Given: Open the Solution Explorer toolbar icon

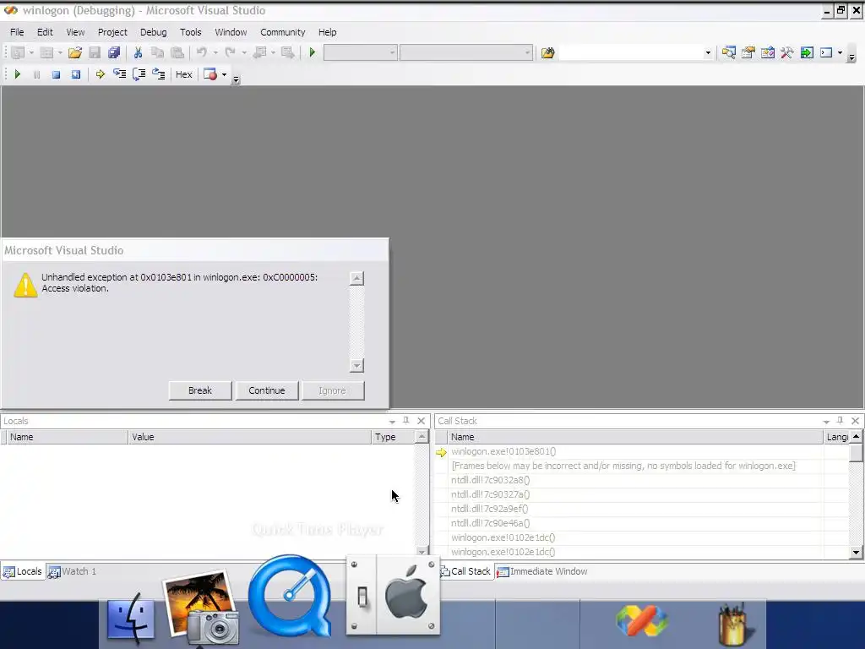Looking at the screenshot, I should coord(728,53).
